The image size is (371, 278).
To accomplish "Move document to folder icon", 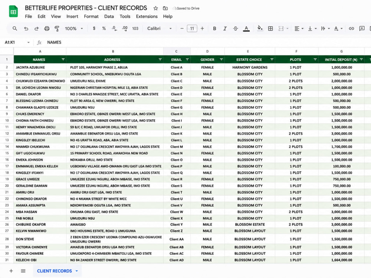I will tap(165, 8).
